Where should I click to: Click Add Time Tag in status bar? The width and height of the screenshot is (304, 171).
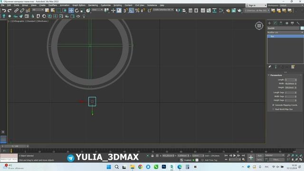point(211,160)
